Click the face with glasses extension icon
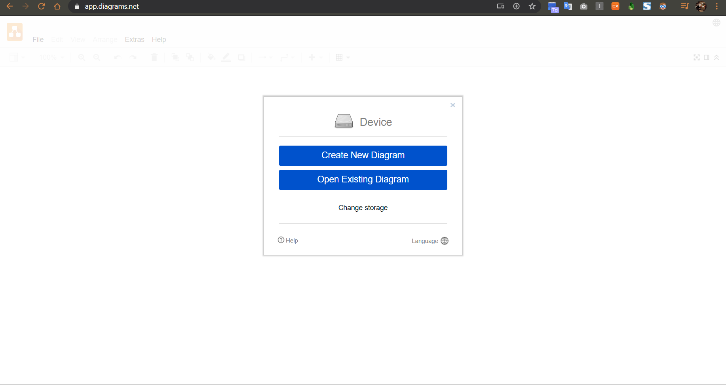The width and height of the screenshot is (726, 385). click(663, 6)
